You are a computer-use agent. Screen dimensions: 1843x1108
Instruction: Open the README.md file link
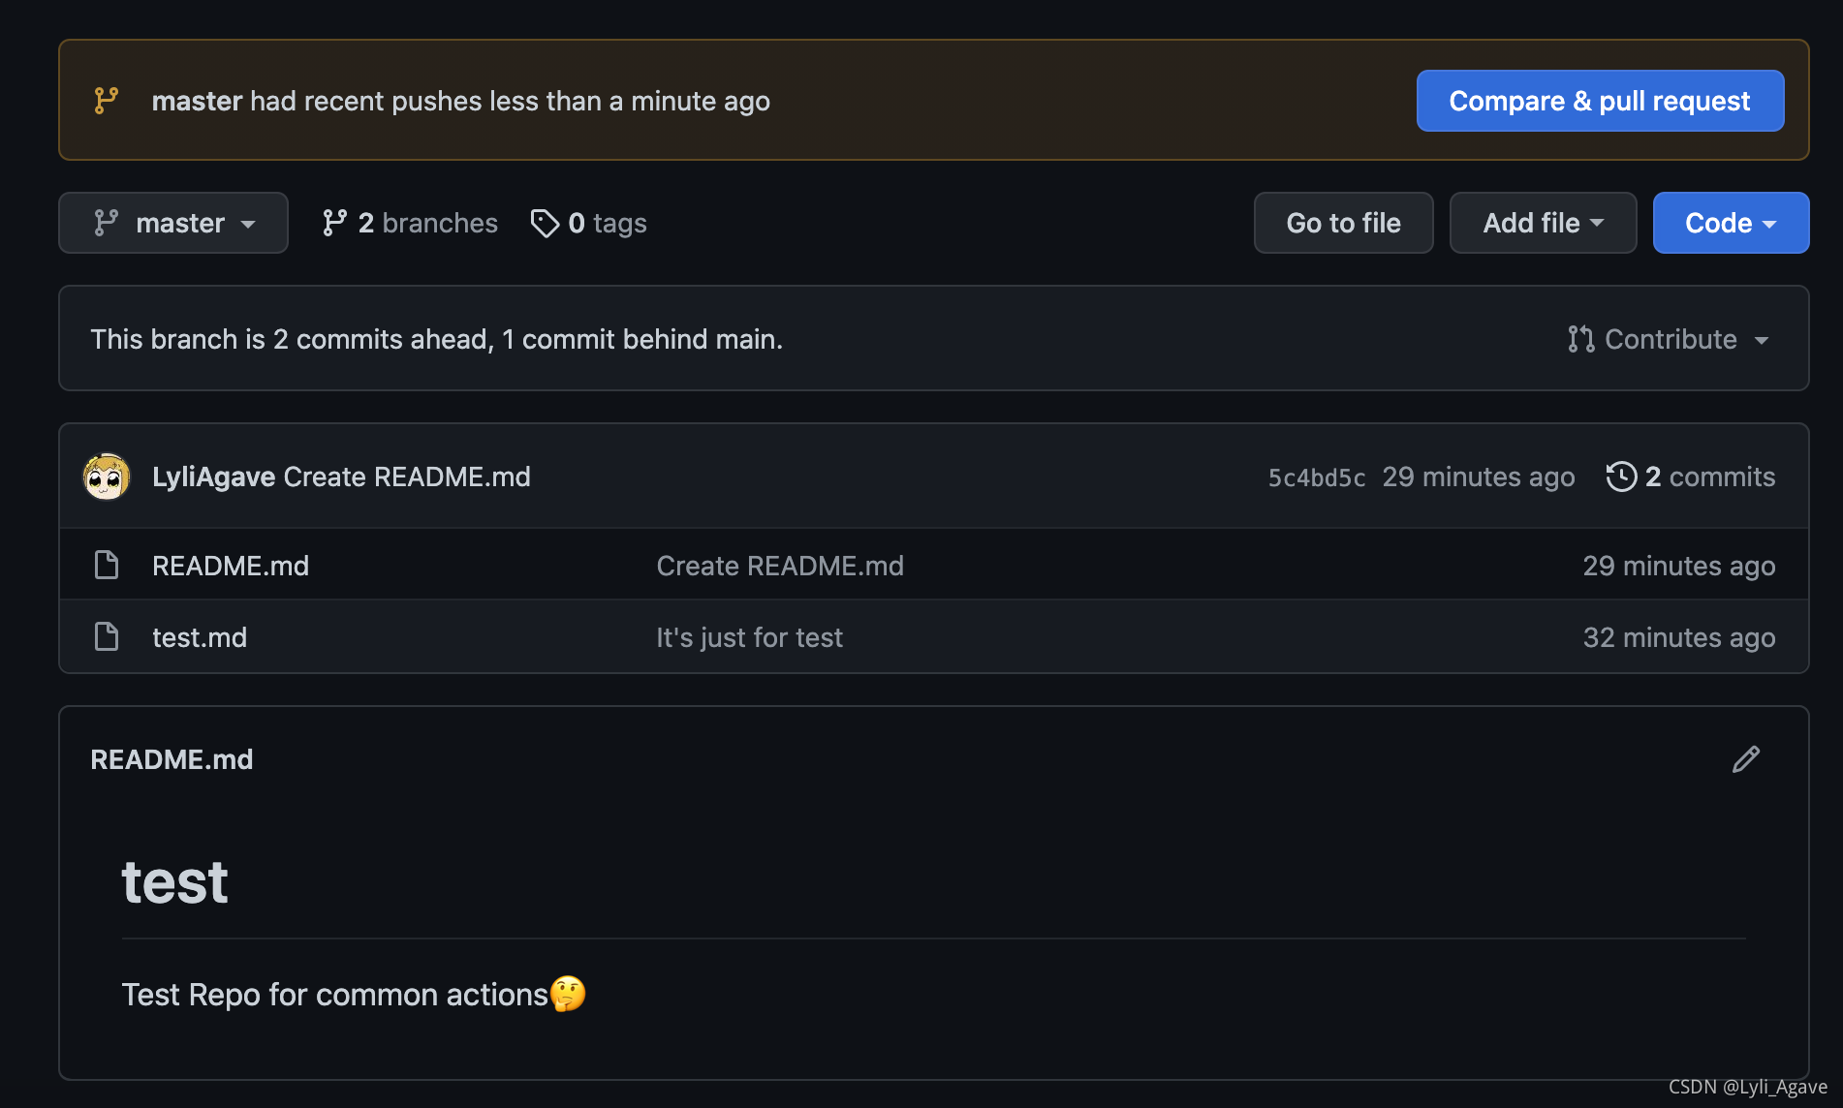(231, 566)
